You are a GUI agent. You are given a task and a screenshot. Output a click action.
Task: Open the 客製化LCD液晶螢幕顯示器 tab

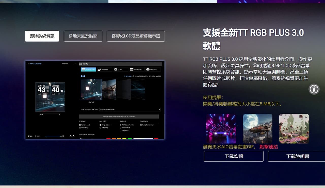pos(136,36)
